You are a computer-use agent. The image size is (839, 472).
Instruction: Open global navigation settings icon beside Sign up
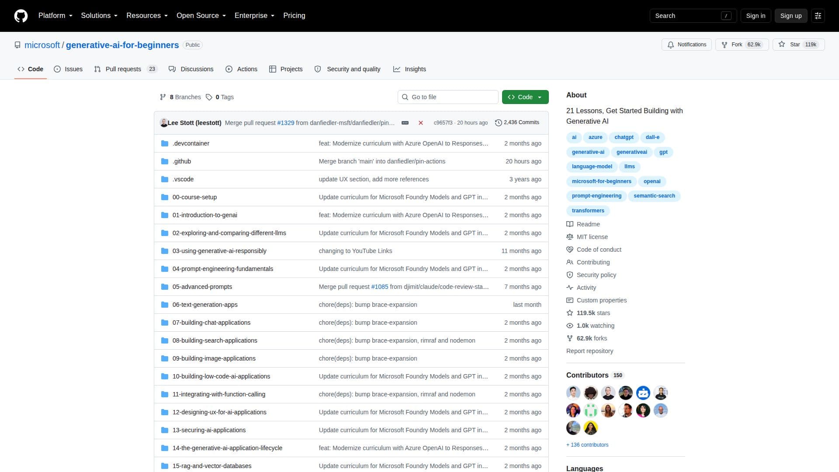pyautogui.click(x=818, y=16)
